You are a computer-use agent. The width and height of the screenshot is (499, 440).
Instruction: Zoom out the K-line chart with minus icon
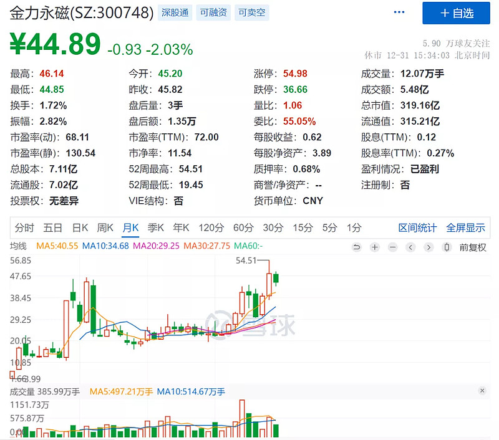tap(393, 247)
